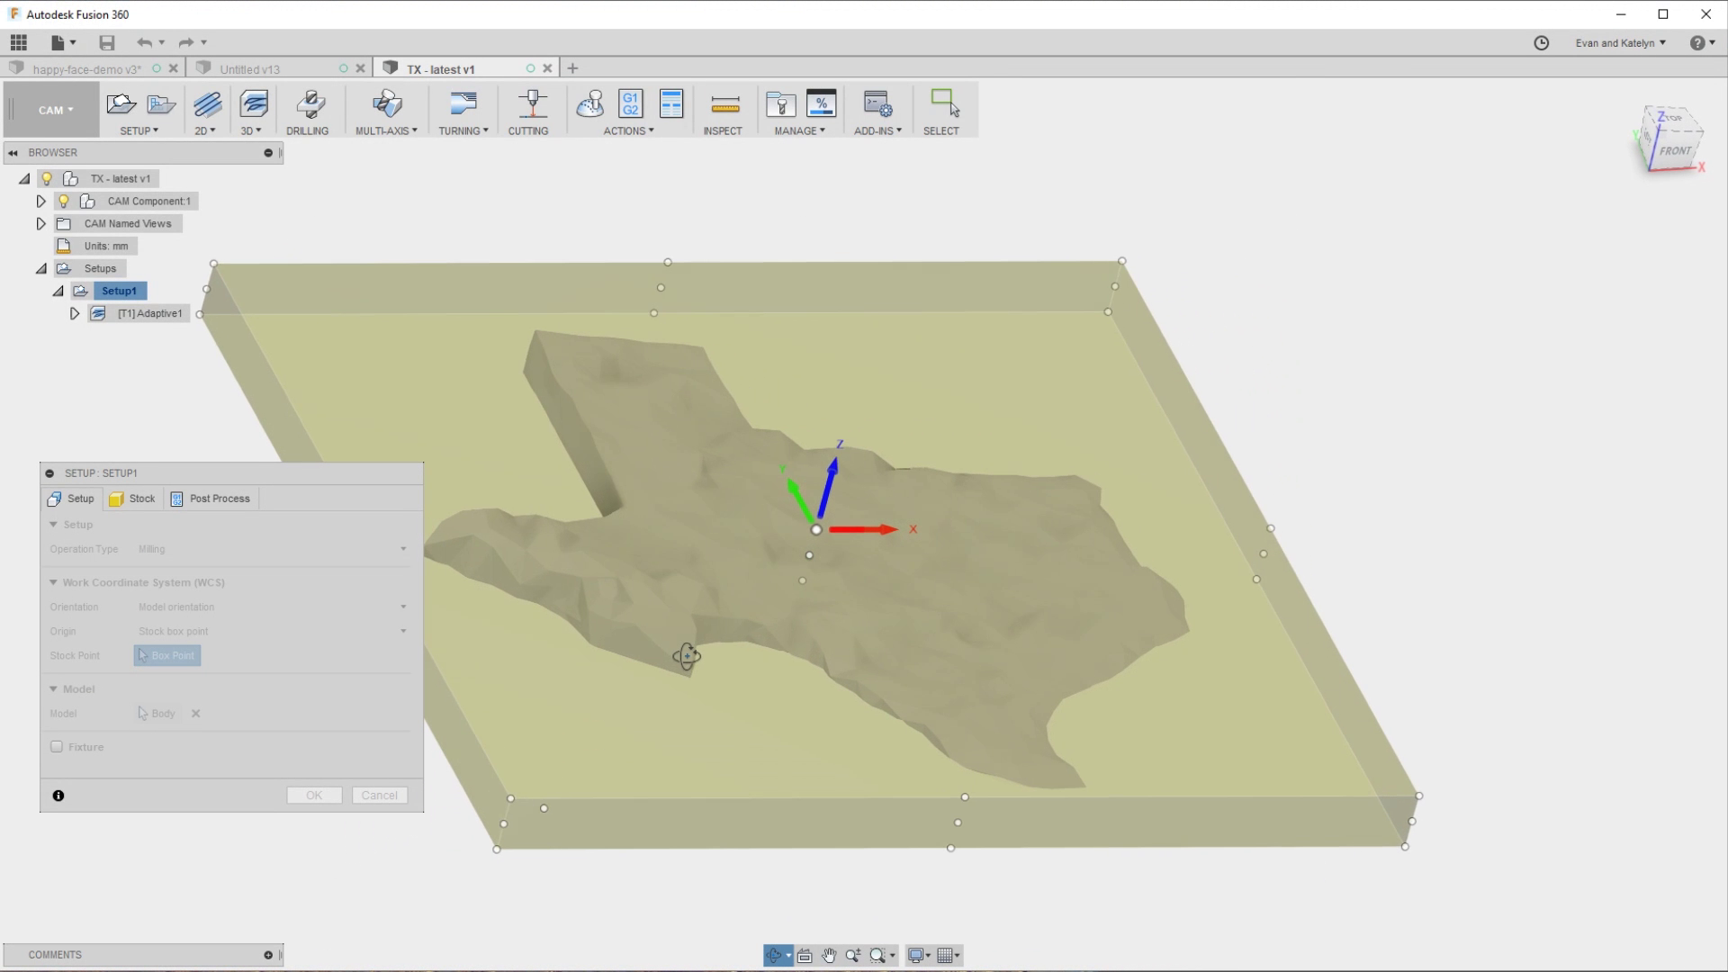Screen dimensions: 1728x972
Task: Switch to the Stock tab in Setup dialog
Action: [132, 498]
